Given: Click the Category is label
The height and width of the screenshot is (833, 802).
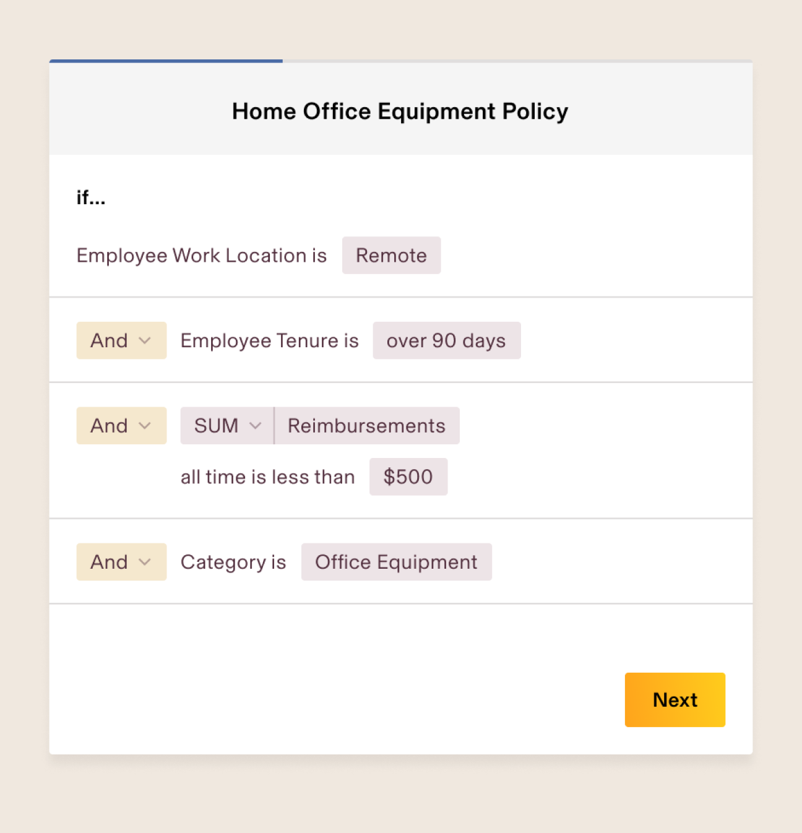Looking at the screenshot, I should tap(233, 563).
